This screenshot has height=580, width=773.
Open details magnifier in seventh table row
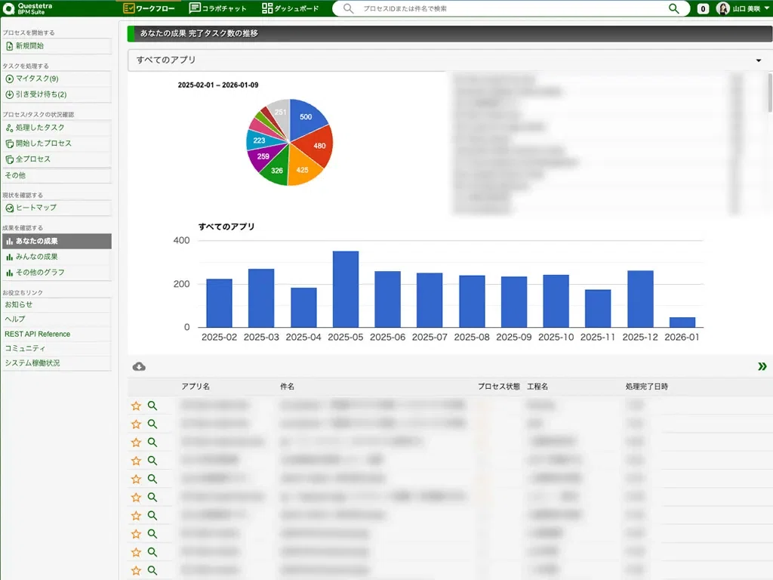pyautogui.click(x=152, y=515)
